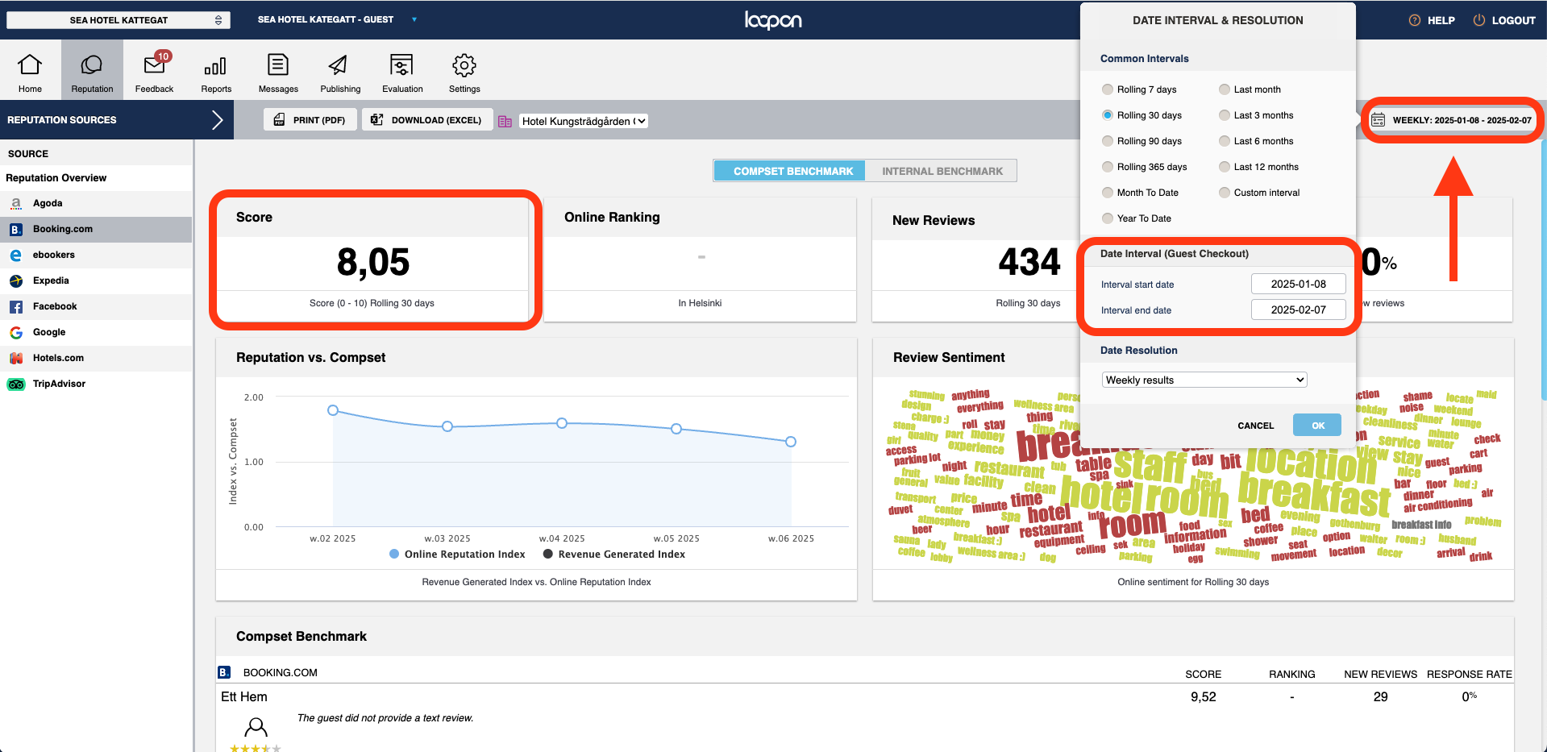Click the Interval end date field
This screenshot has width=1547, height=752.
[x=1298, y=310]
